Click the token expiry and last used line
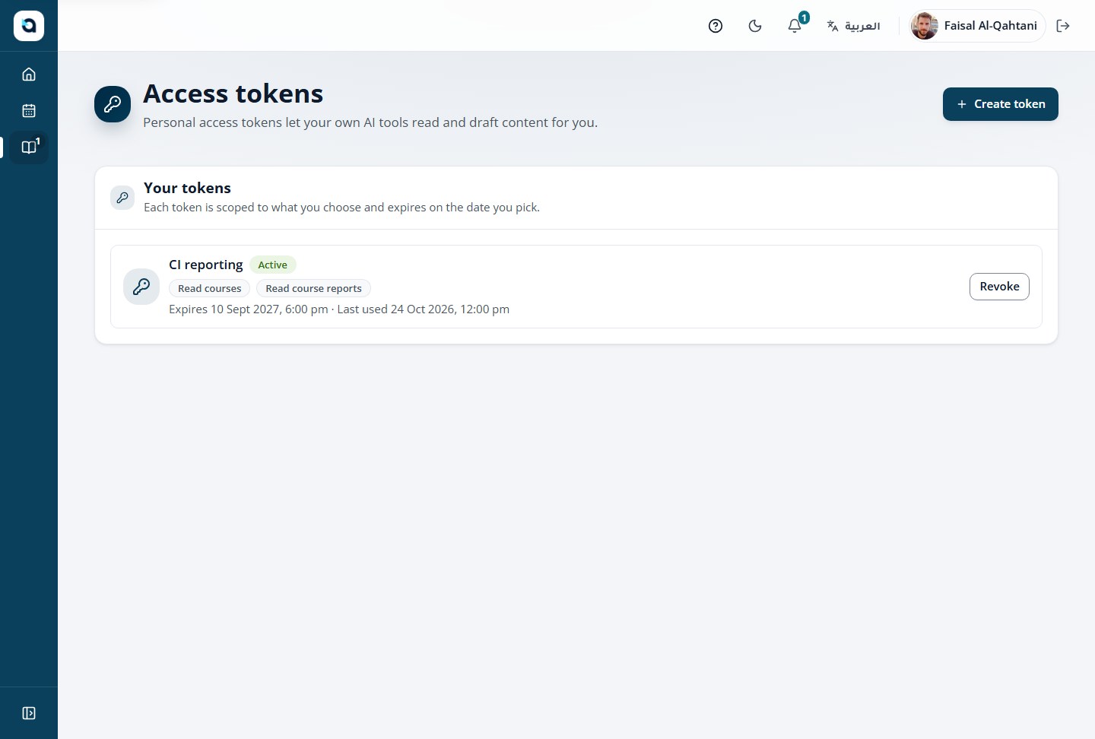Screen dimensions: 1095x739 tap(339, 309)
